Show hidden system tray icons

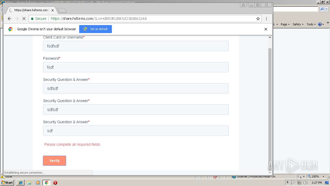(288, 183)
